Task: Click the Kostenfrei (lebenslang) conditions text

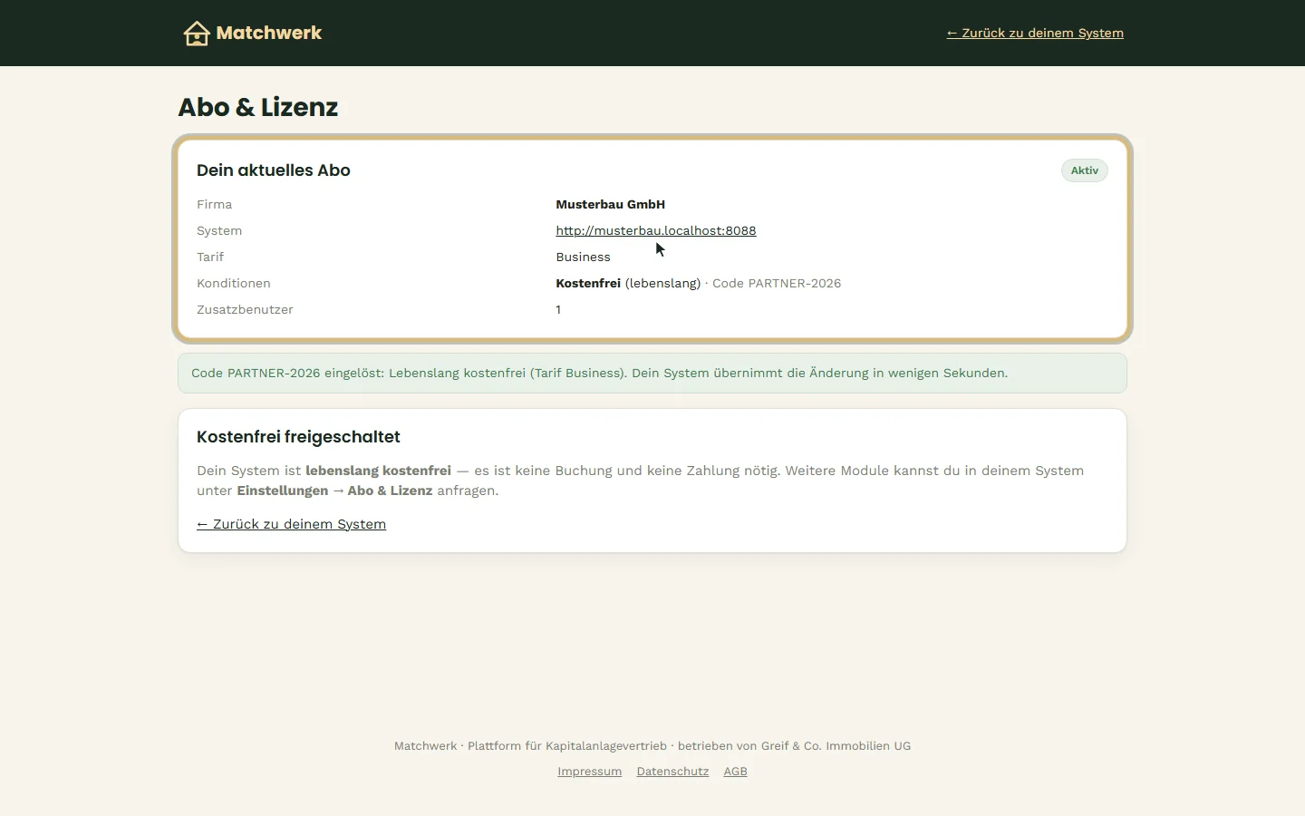Action: 628,283
